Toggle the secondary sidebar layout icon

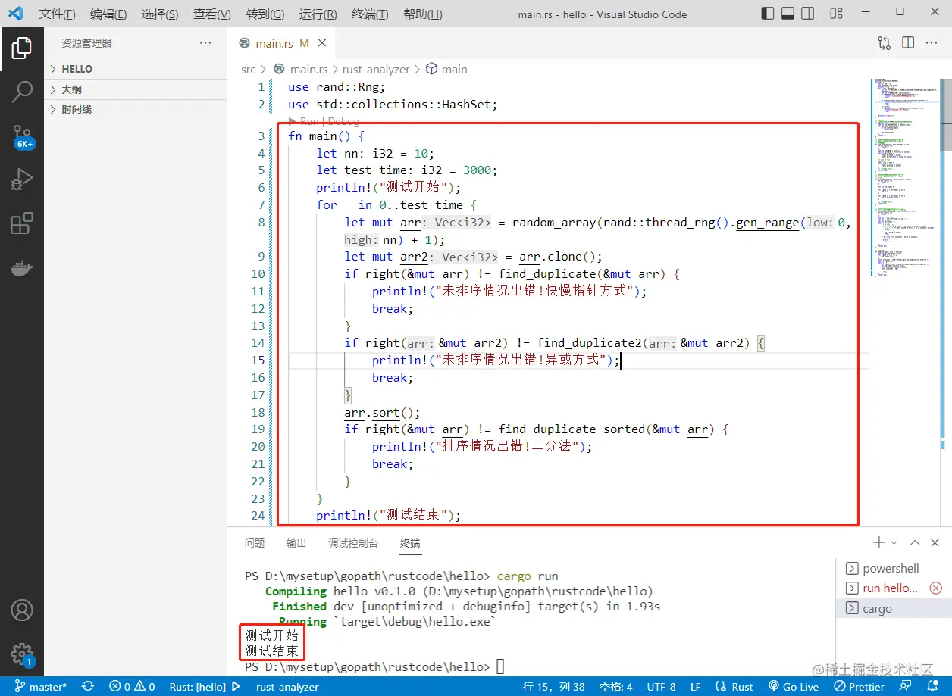[x=807, y=14]
